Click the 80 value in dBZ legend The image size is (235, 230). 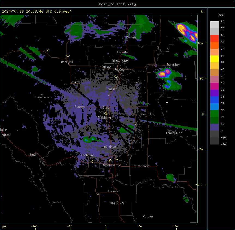tap(222, 22)
